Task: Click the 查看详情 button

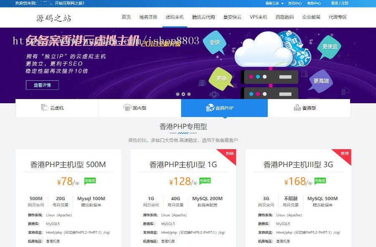Action: coord(42,85)
